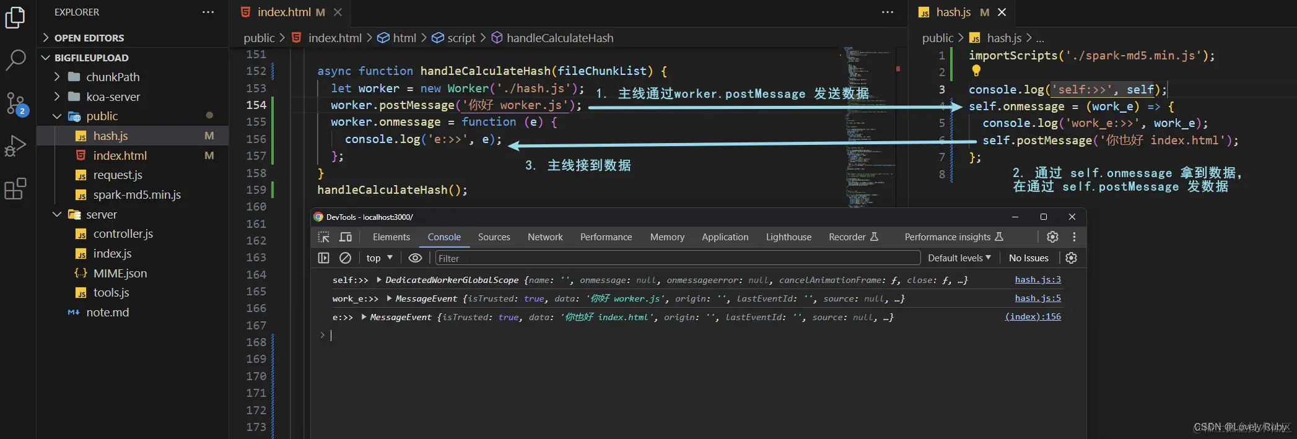Open the Explorer view in activity bar
Viewport: 1297px width, 439px height.
(x=15, y=17)
